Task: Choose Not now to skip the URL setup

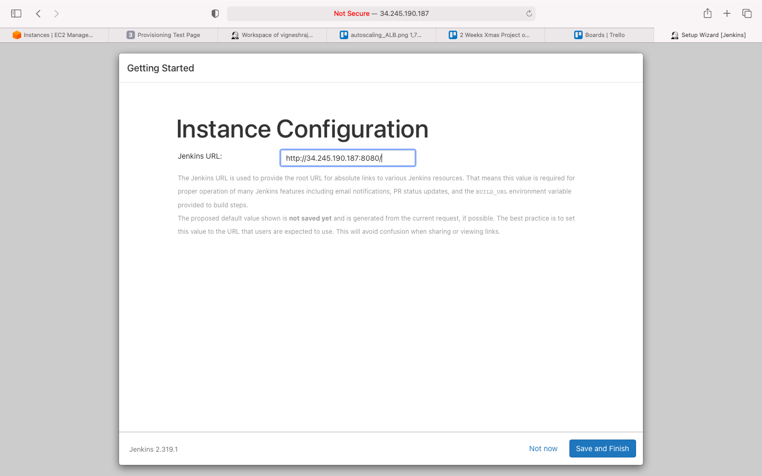Action: (x=543, y=448)
